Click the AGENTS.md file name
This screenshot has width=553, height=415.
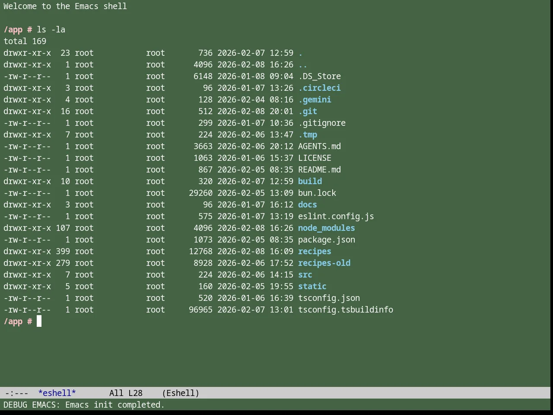[x=319, y=146]
